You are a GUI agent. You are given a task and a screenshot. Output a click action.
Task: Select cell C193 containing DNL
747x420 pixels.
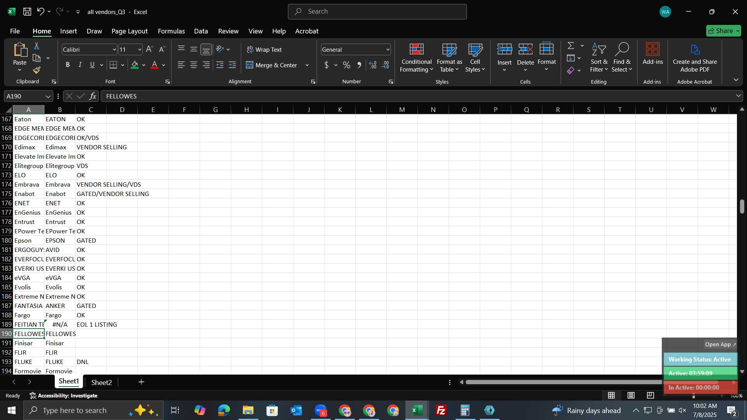(x=91, y=362)
